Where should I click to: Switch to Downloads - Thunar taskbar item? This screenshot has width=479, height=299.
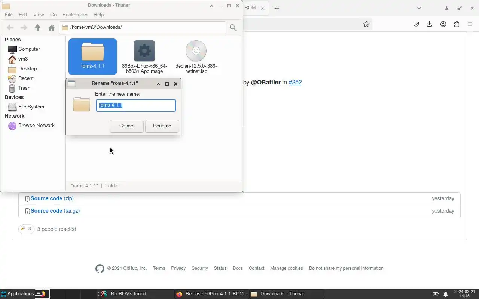point(287,294)
